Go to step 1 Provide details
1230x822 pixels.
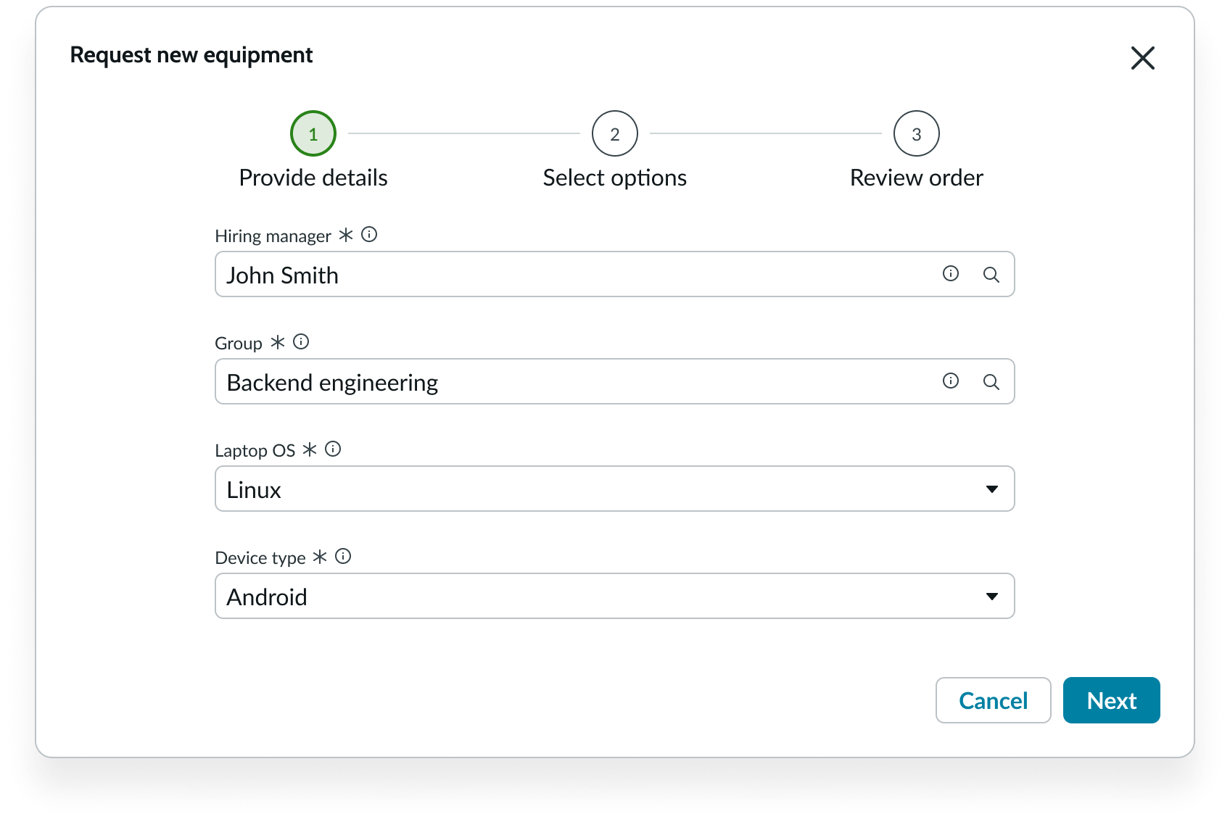point(313,133)
